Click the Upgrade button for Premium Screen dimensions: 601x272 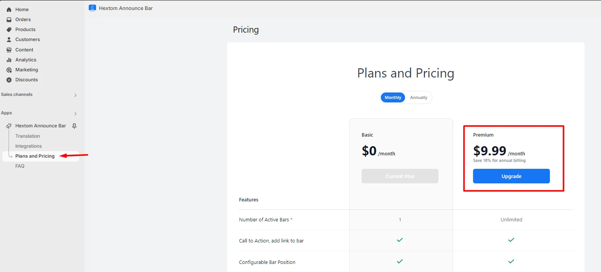(511, 176)
